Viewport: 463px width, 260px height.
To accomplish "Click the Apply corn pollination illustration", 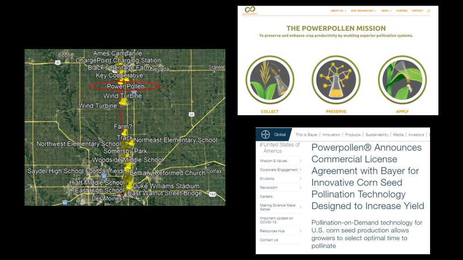I will pos(402,80).
